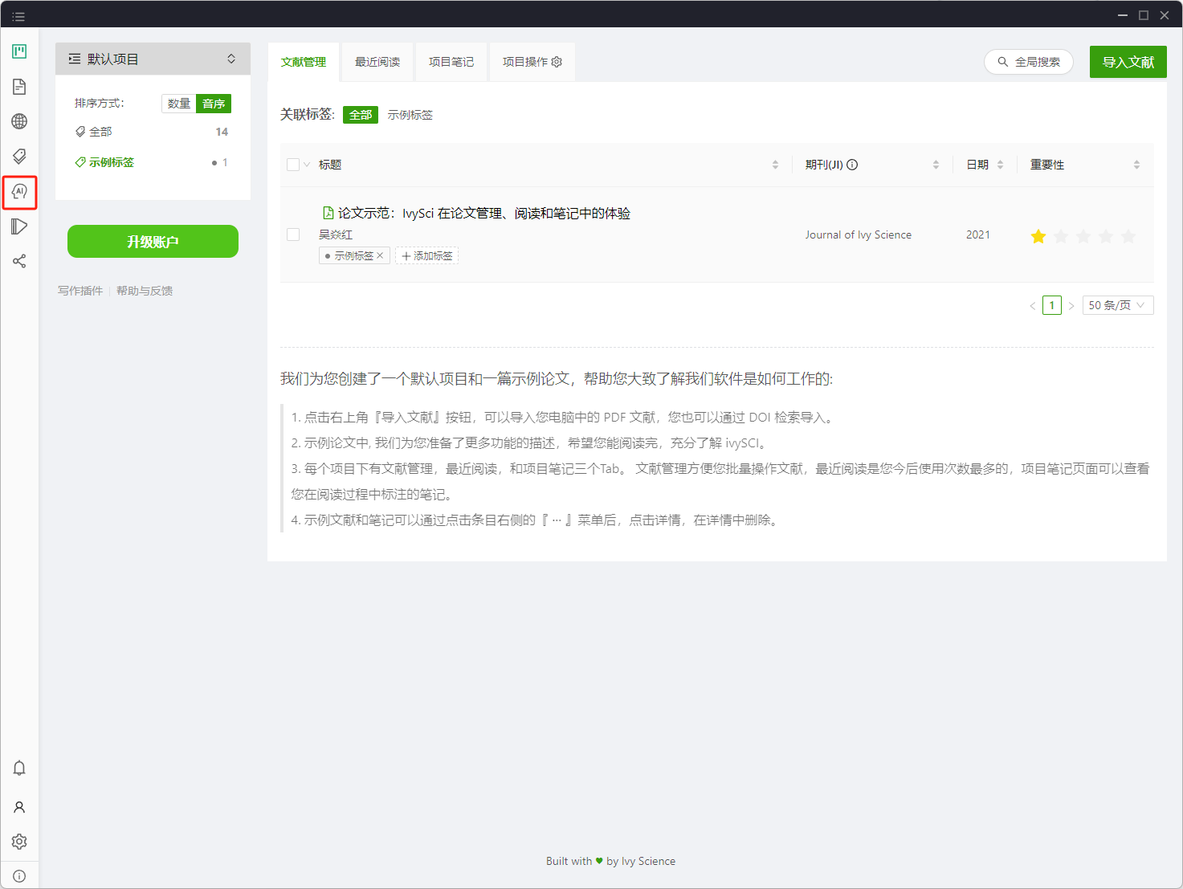
Task: Set importance to five stars
Action: [x=1128, y=236]
